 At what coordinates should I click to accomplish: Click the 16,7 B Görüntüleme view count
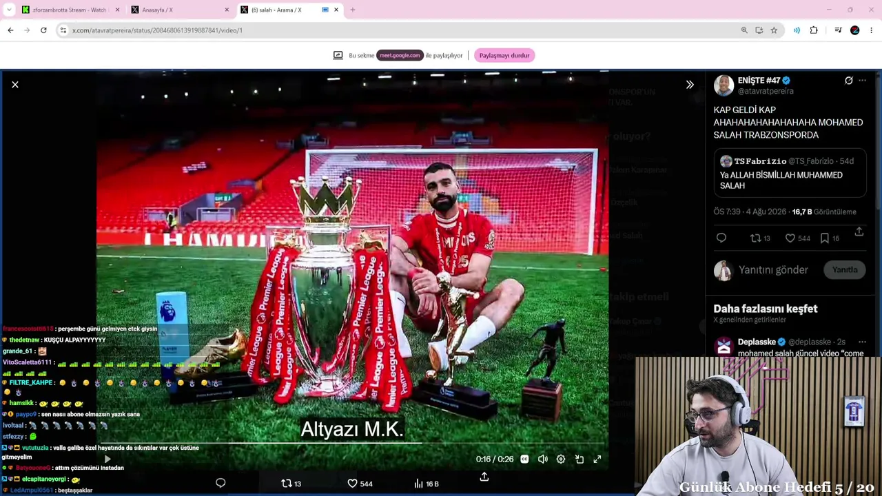(x=824, y=211)
